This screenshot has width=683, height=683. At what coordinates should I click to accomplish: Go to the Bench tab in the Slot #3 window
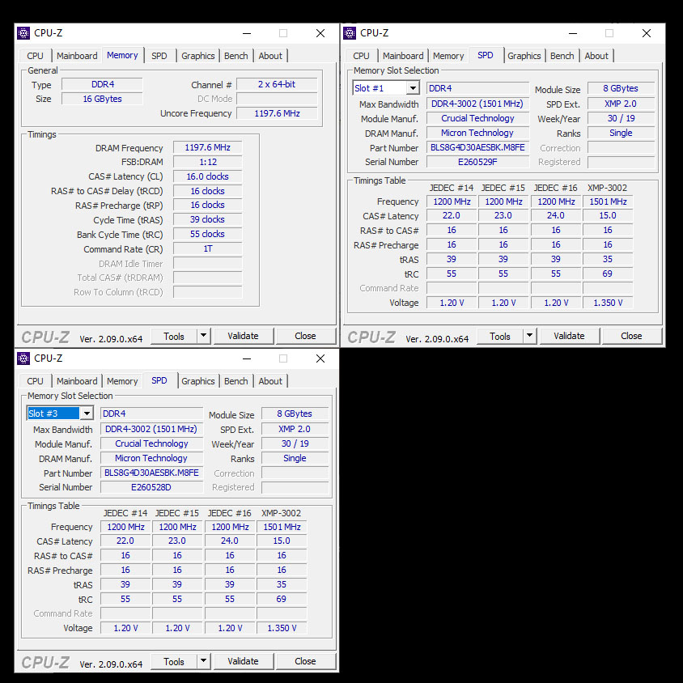pos(236,381)
